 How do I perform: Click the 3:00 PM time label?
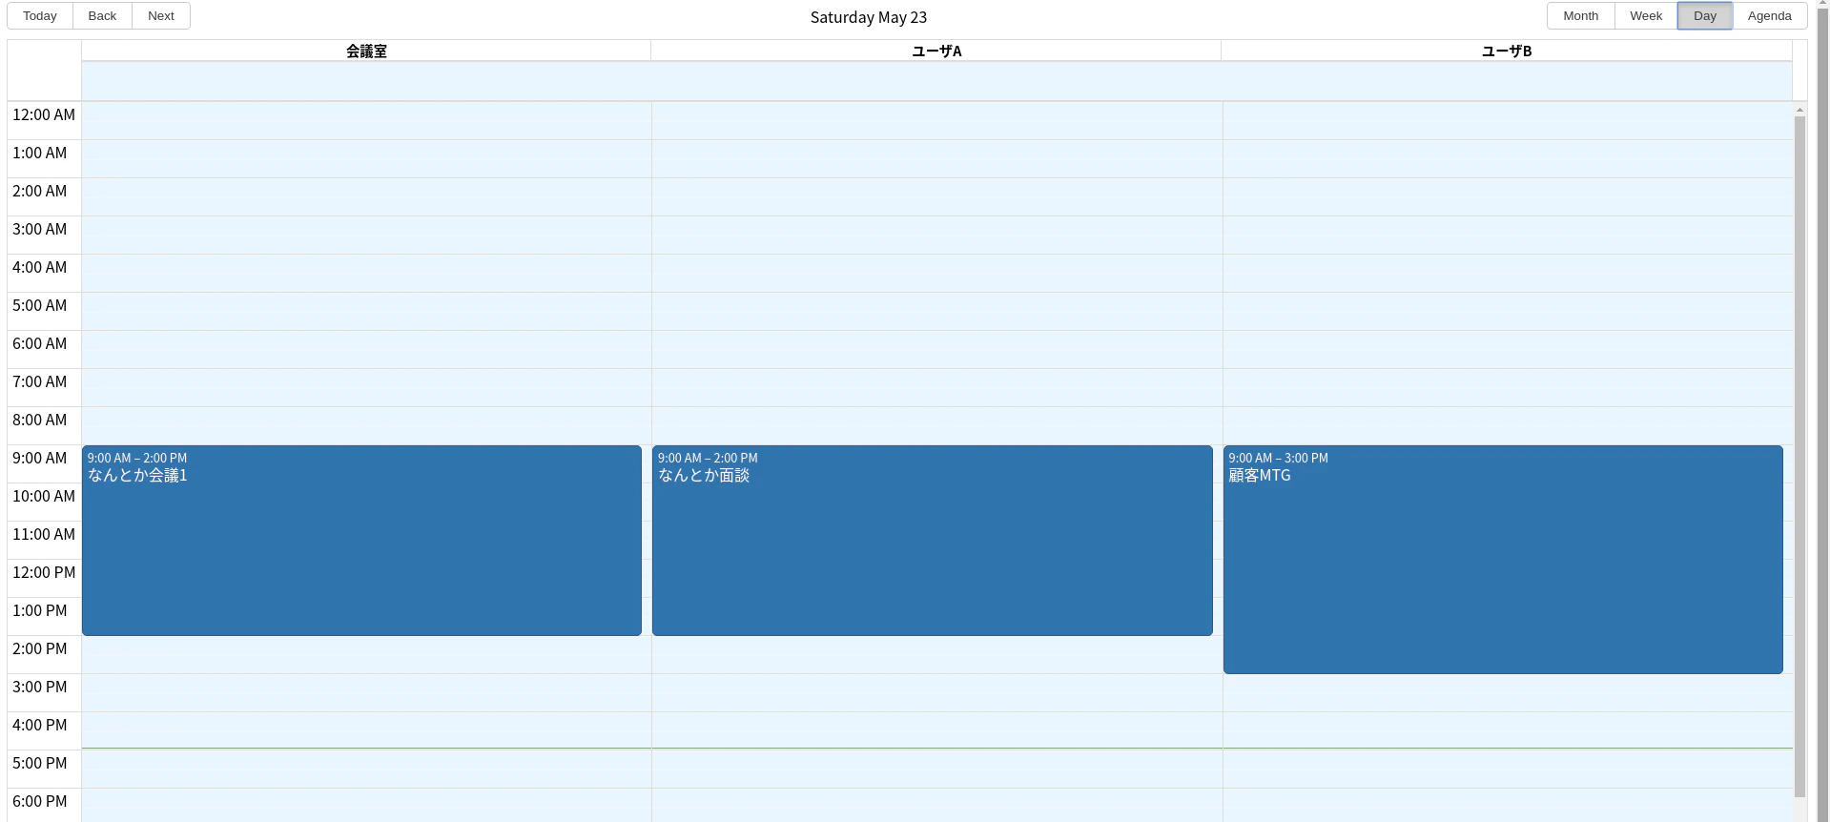pos(40,688)
